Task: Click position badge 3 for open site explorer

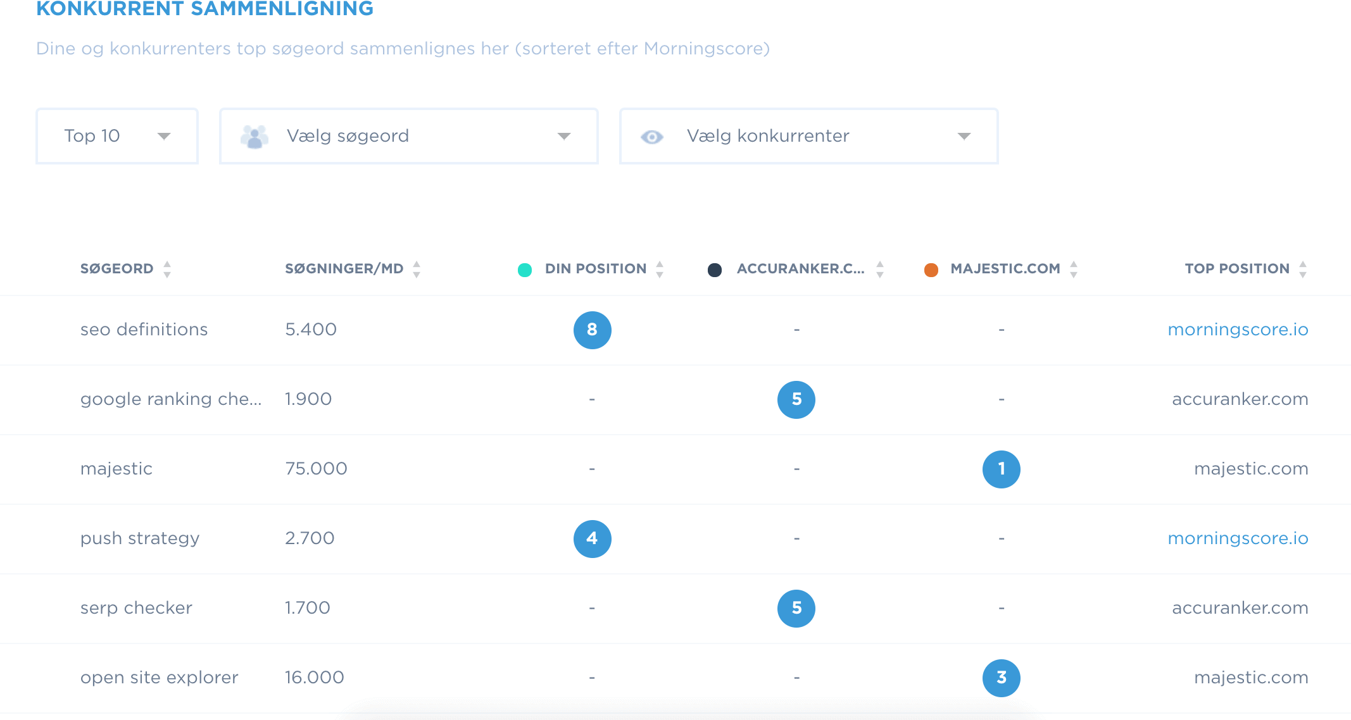Action: [x=1002, y=678]
